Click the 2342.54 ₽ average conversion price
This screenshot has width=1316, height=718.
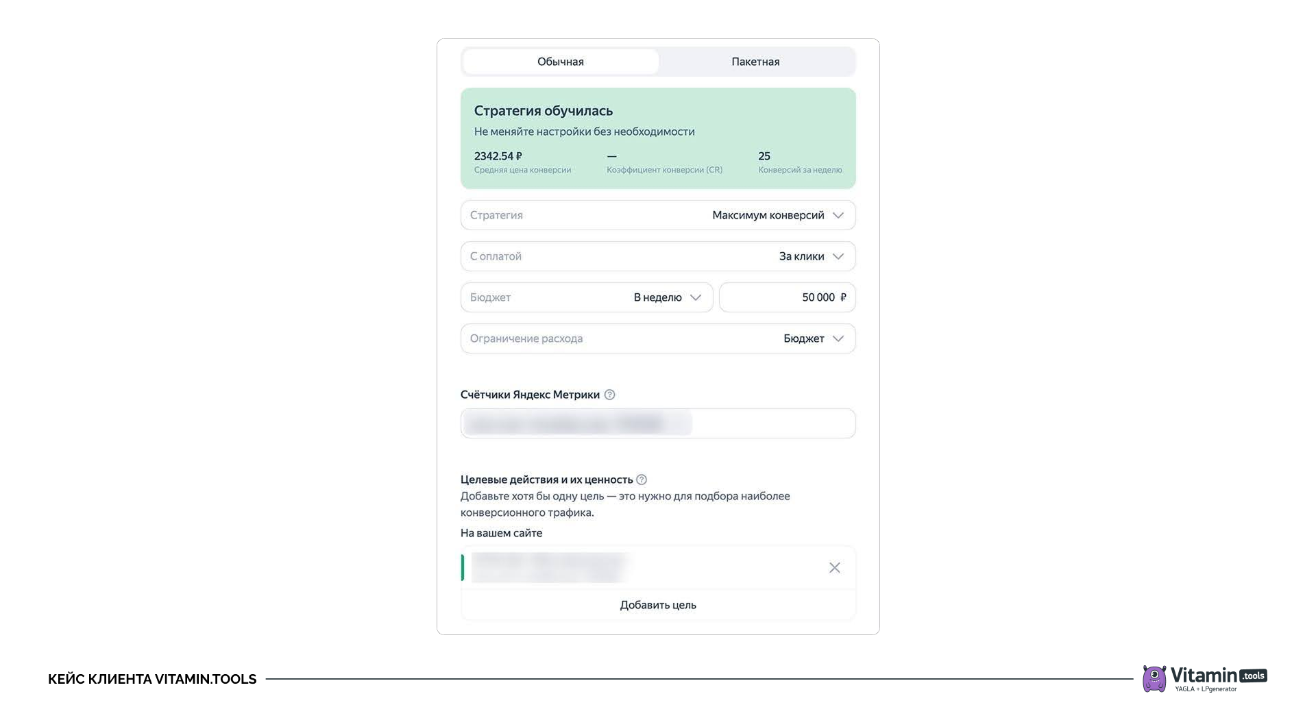498,156
